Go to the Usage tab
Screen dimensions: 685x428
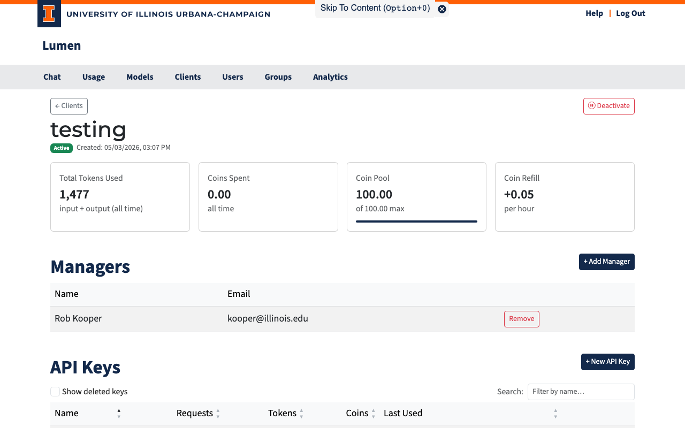tap(94, 77)
